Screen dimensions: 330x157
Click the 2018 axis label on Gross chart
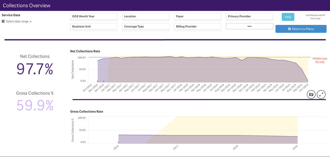[236, 148]
